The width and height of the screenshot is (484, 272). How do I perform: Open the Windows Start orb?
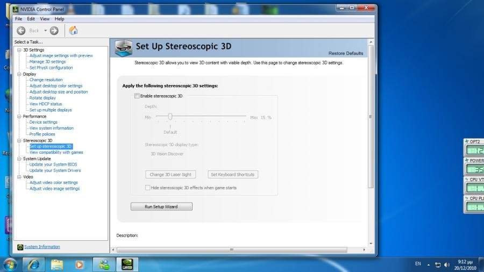[10, 264]
